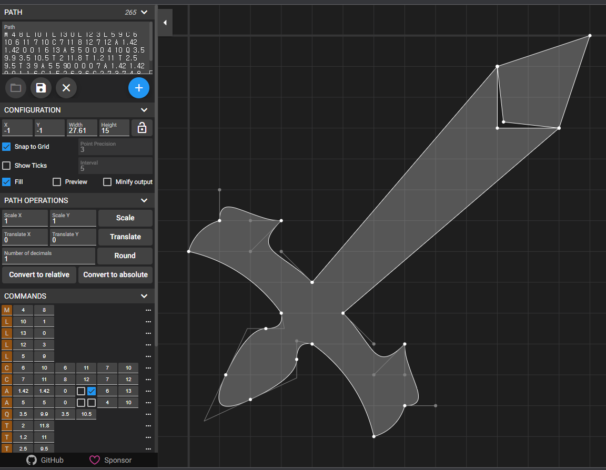Open options for T 1.2 11 command
Viewport: 606px width, 470px height.
click(x=148, y=437)
